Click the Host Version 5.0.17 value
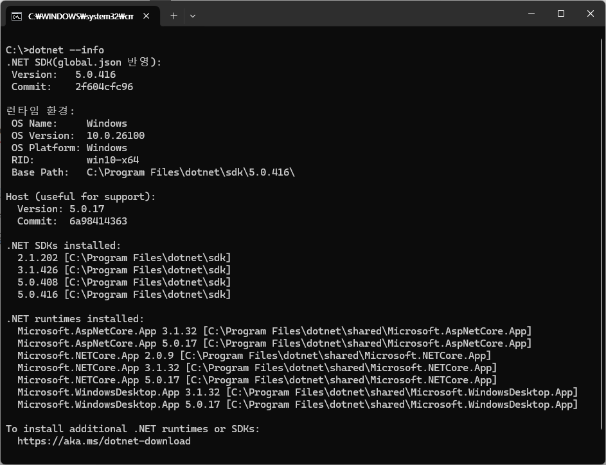Viewport: 606px width, 465px height. tap(87, 209)
